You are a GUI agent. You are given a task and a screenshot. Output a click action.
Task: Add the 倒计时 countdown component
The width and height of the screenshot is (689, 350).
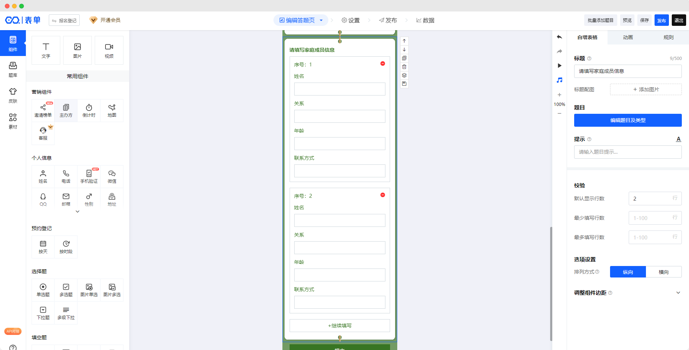(89, 111)
